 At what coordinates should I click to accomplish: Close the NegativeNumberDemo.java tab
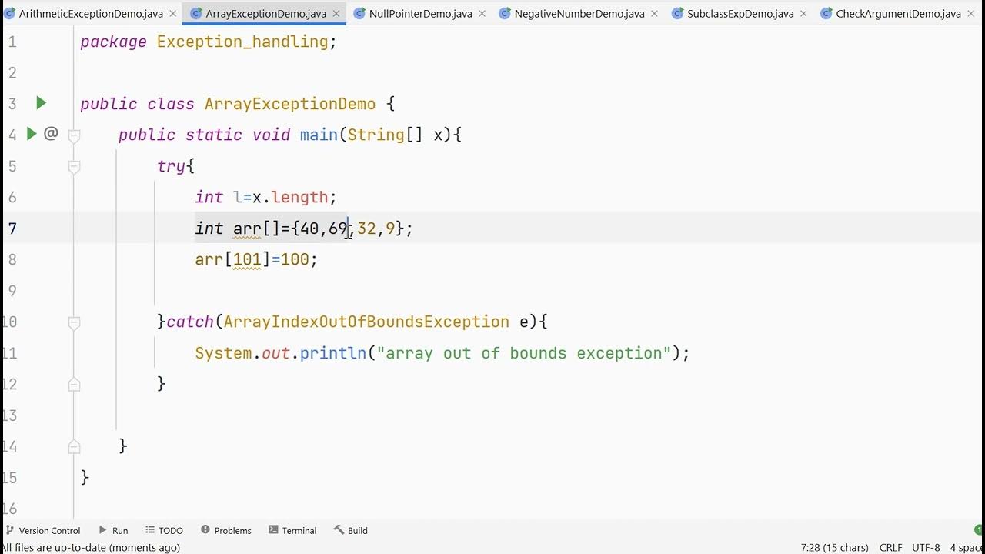654,14
